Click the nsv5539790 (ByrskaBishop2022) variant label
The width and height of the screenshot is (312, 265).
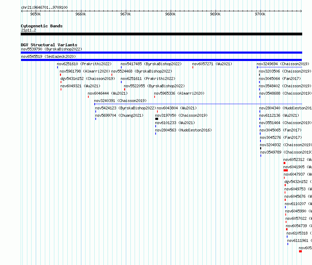[52, 49]
